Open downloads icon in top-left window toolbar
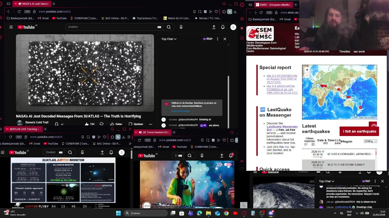Viewport: 389px width, 218px height. 235,12
